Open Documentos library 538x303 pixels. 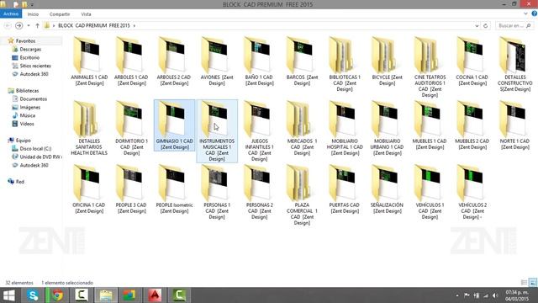coord(34,99)
